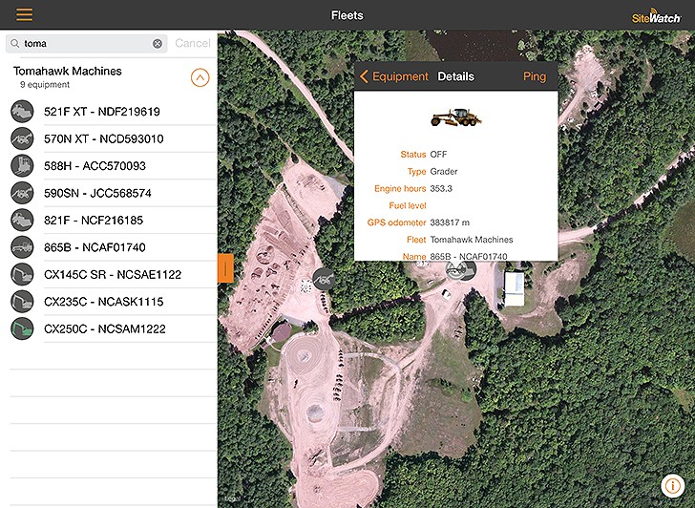Select the CX145C SR excavator icon

22,274
